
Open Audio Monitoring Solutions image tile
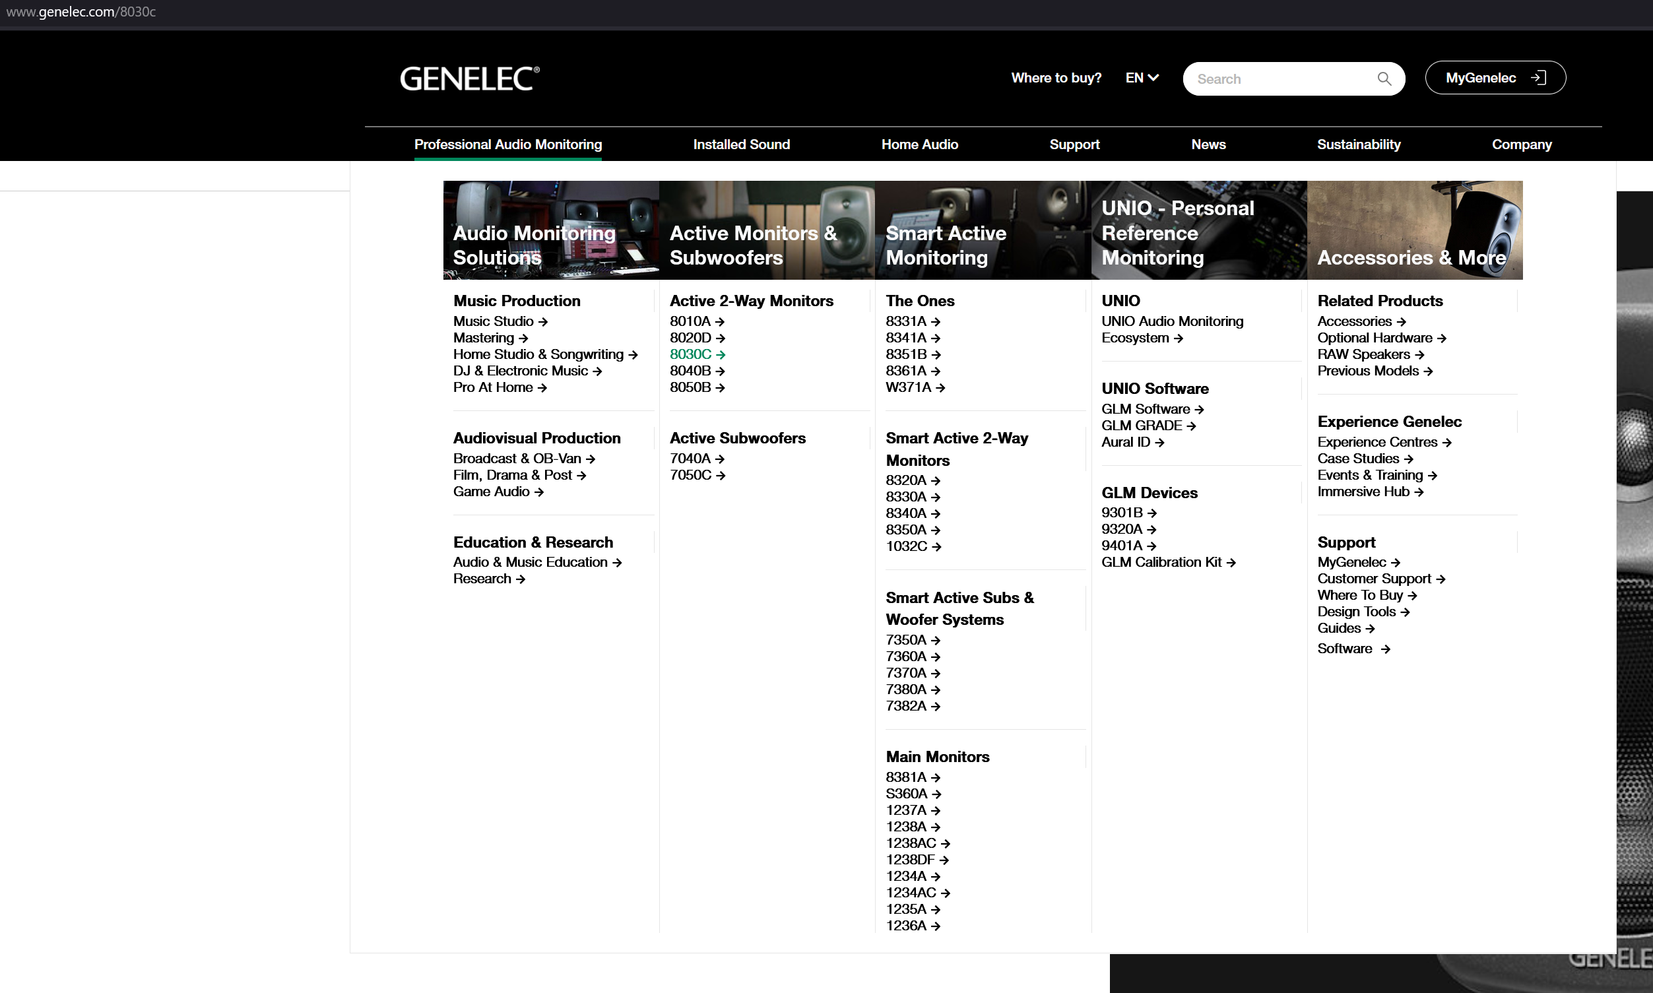[x=551, y=230]
